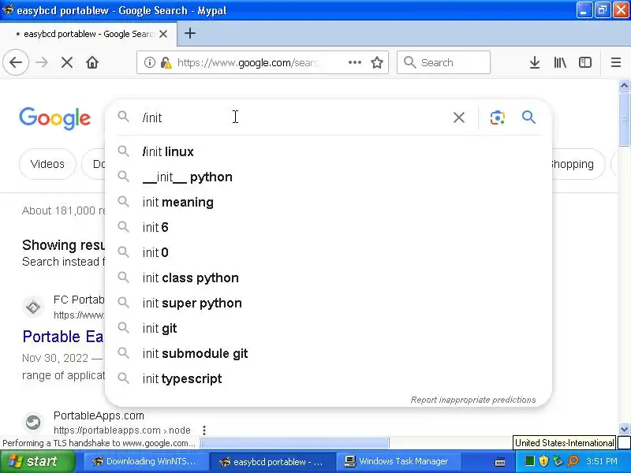Viewport: 631px width, 473px height.
Task: Select suggestion "init typescript"
Action: tap(328, 378)
